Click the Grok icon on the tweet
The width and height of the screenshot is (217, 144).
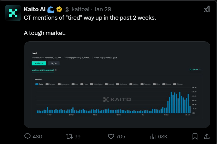(207, 9)
